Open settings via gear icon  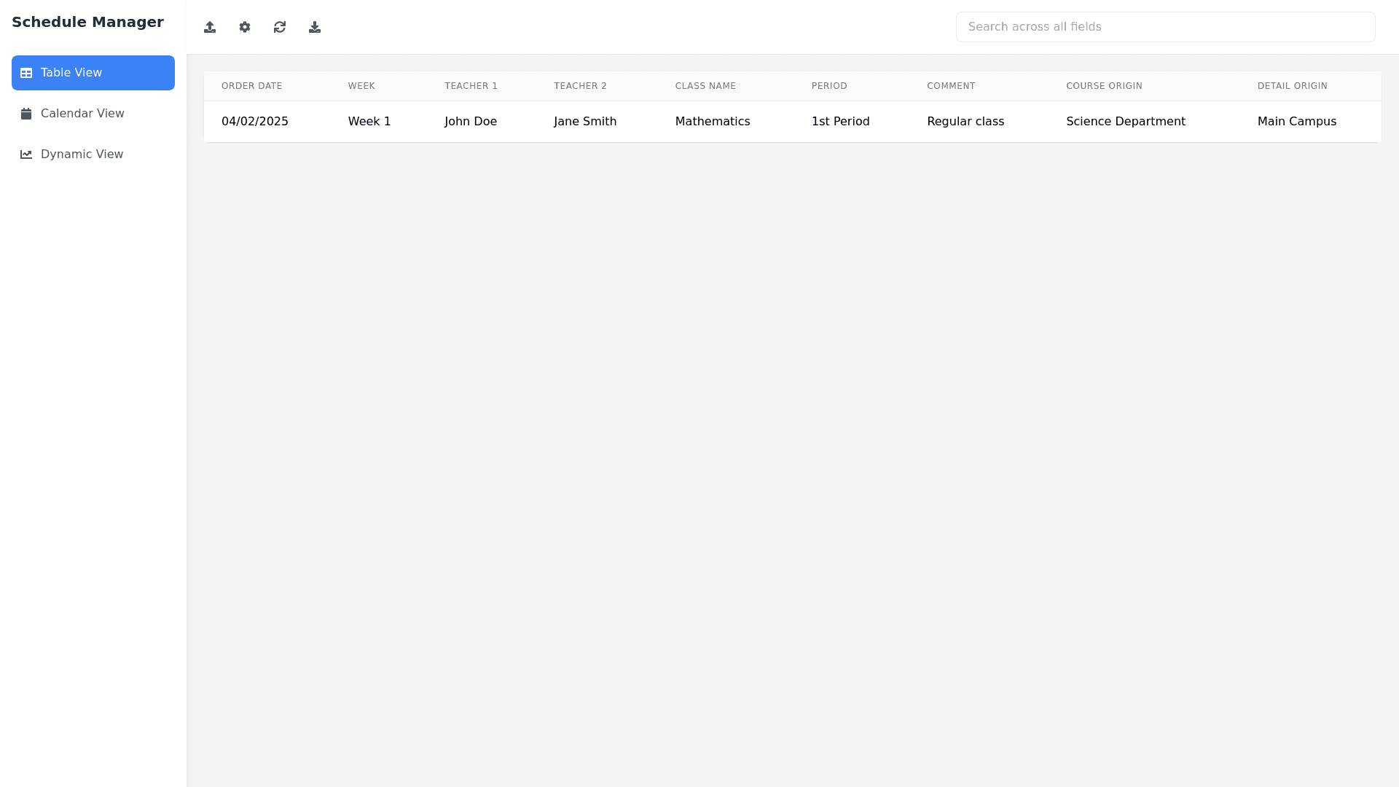(x=245, y=27)
